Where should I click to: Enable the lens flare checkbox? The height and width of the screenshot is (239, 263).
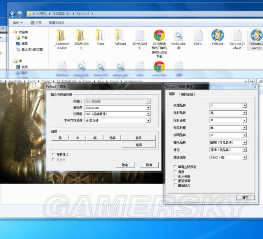click(175, 185)
